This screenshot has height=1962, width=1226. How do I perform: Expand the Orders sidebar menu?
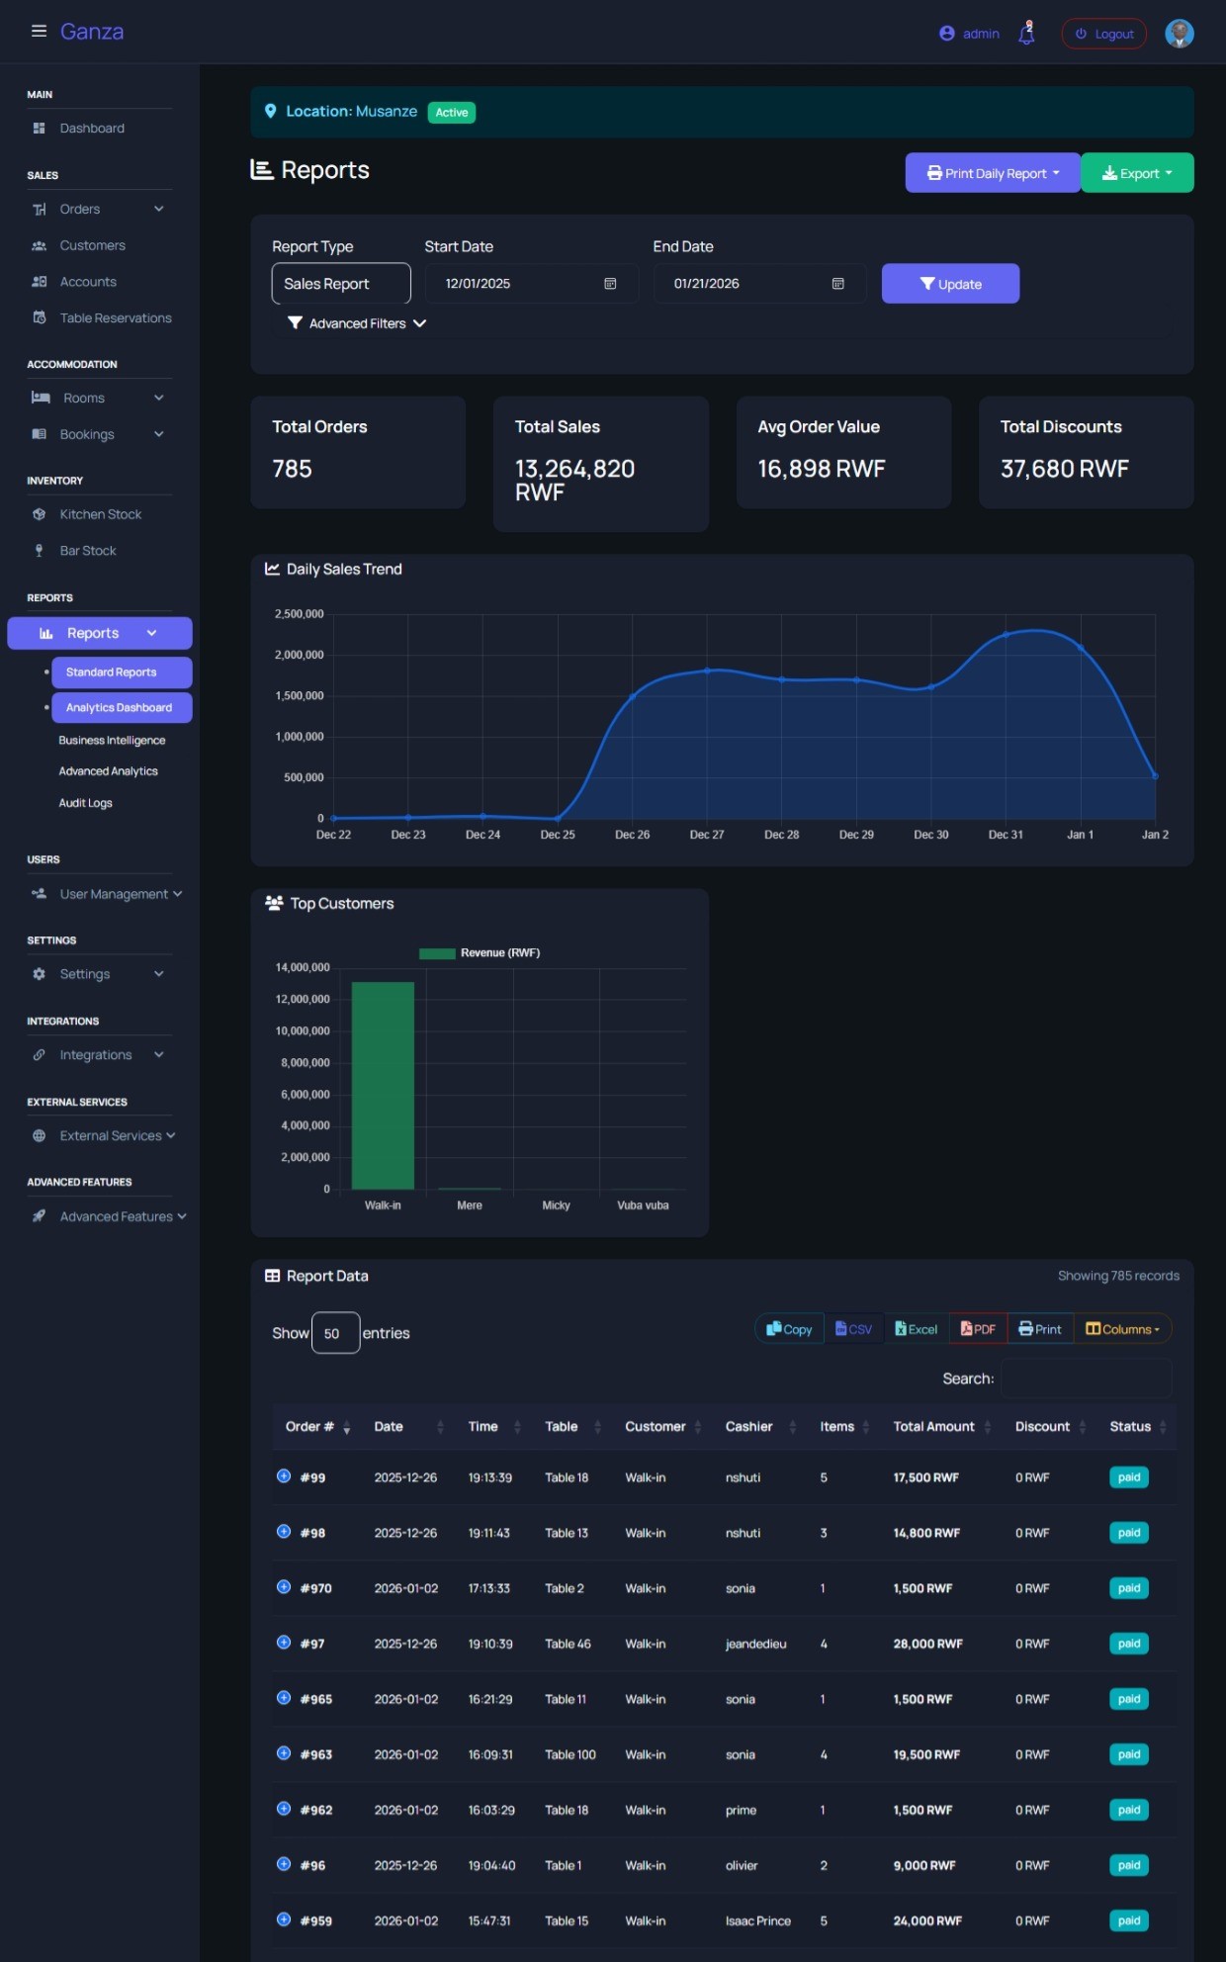[98, 210]
